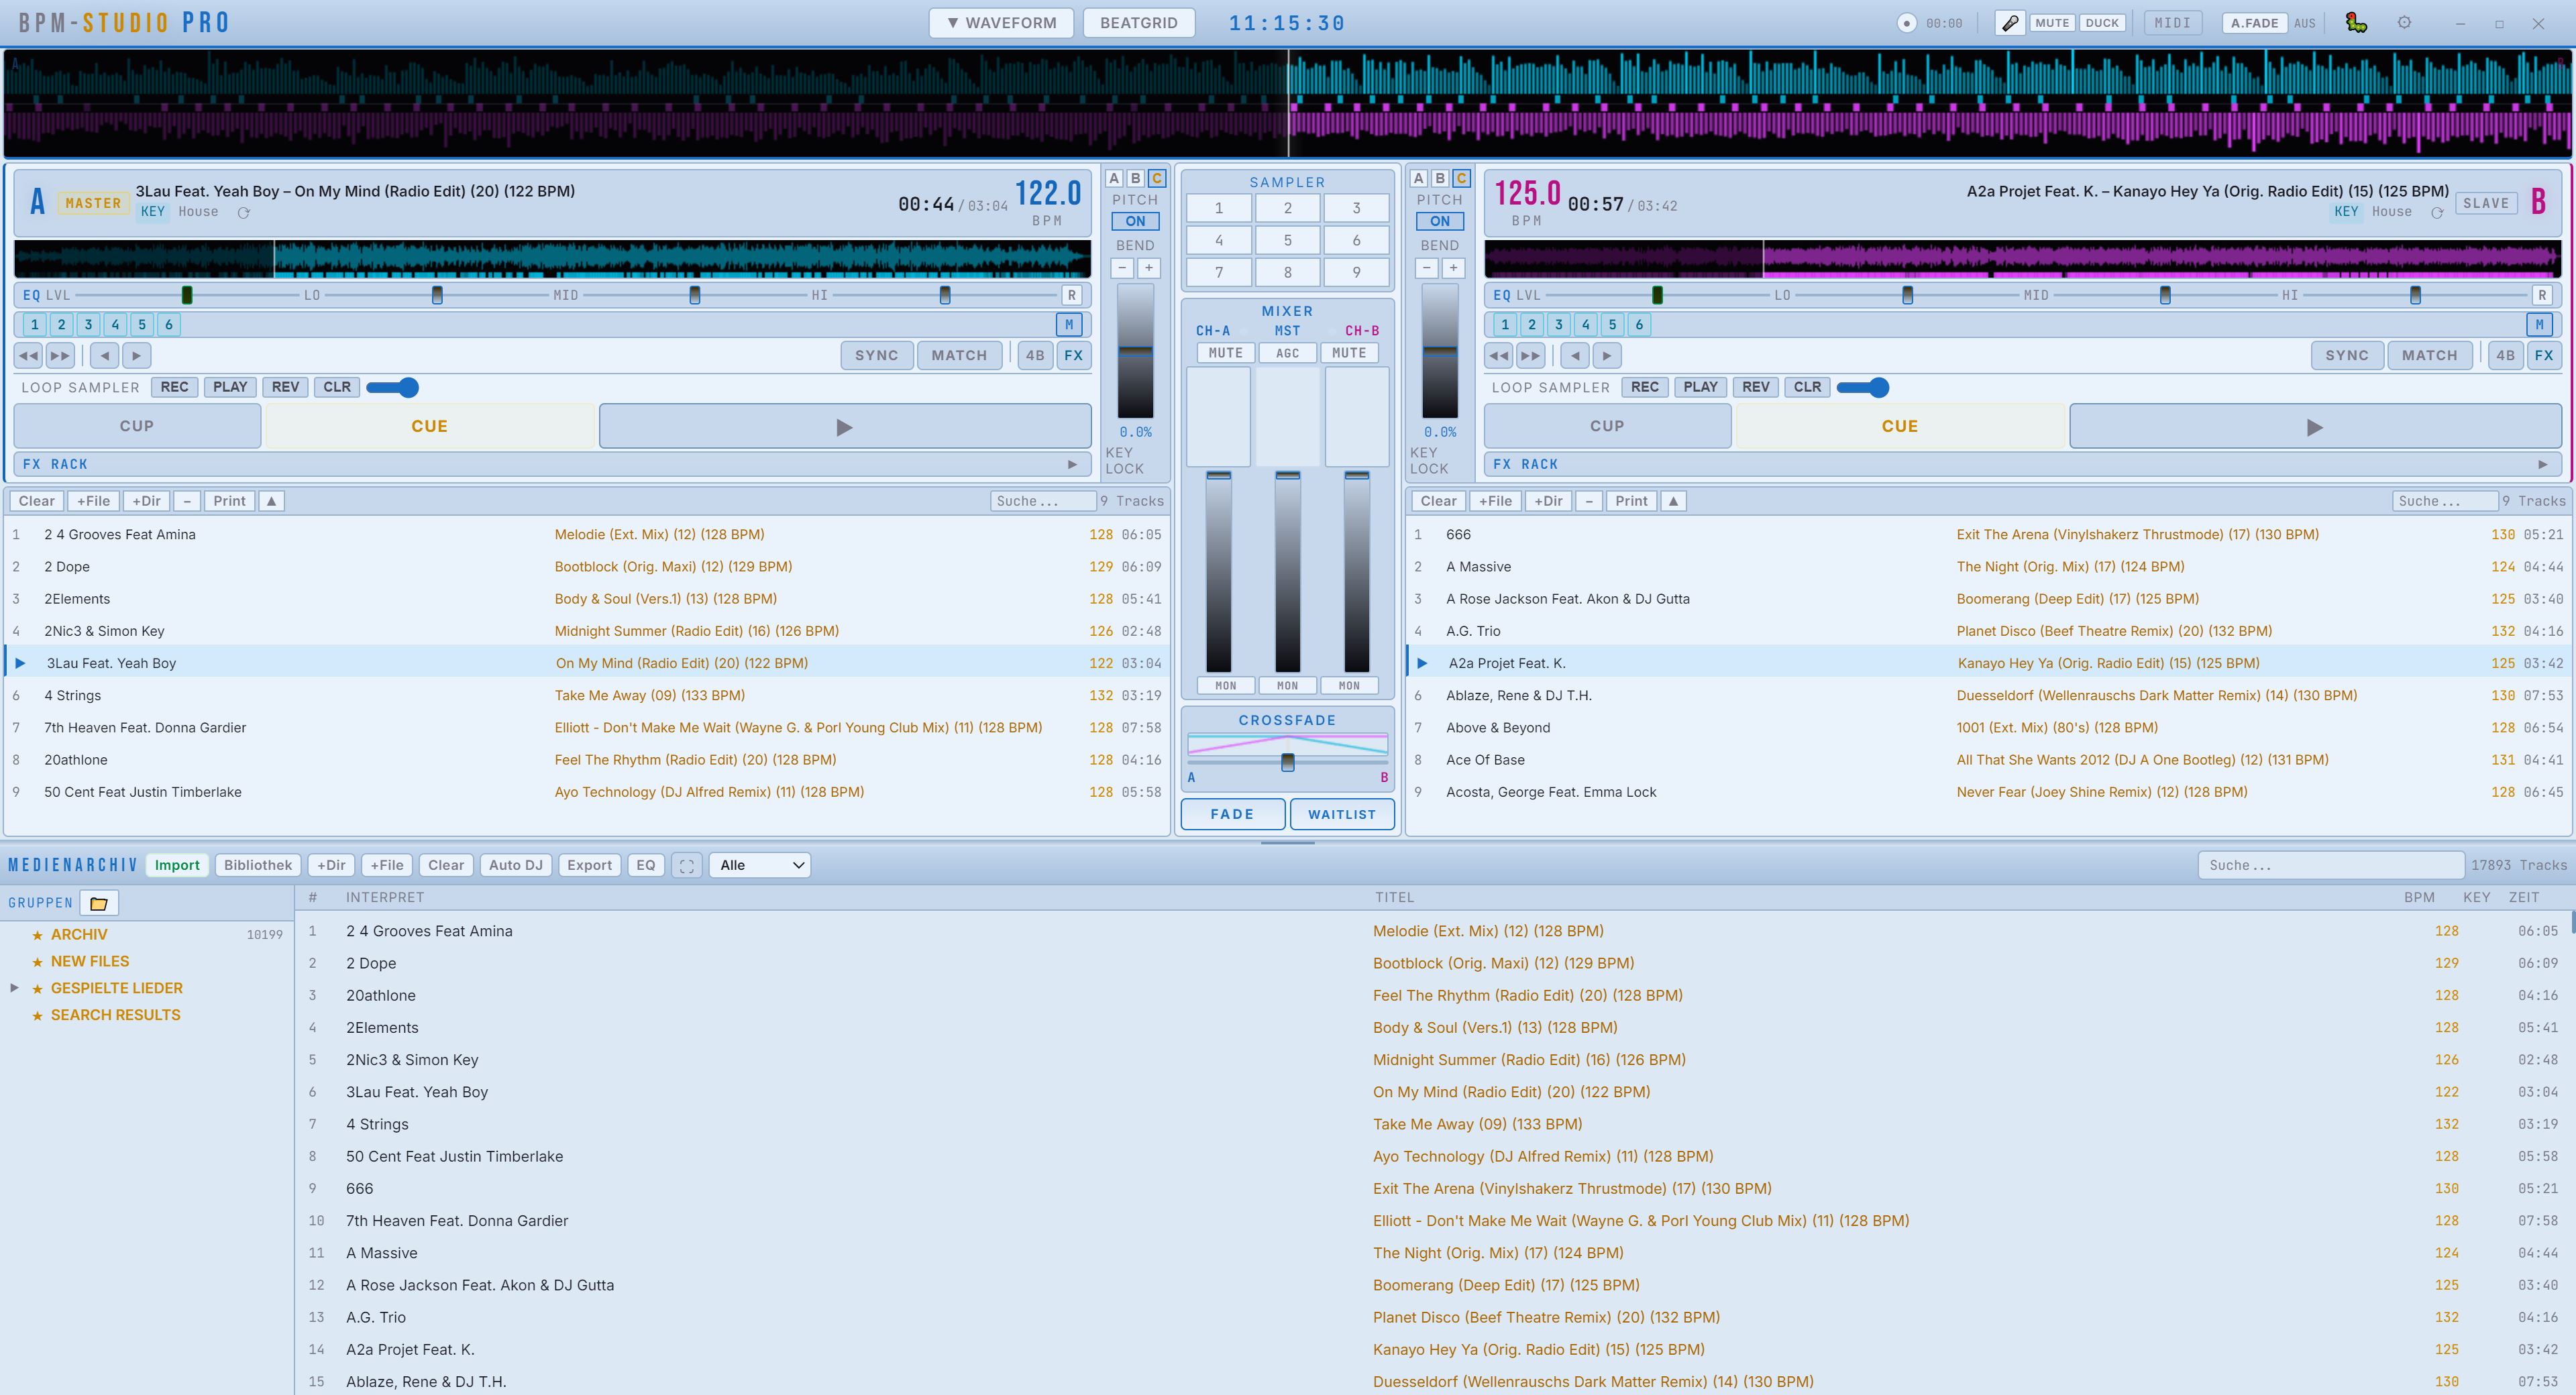Toggle PITCH ON for deck B

tap(1440, 221)
